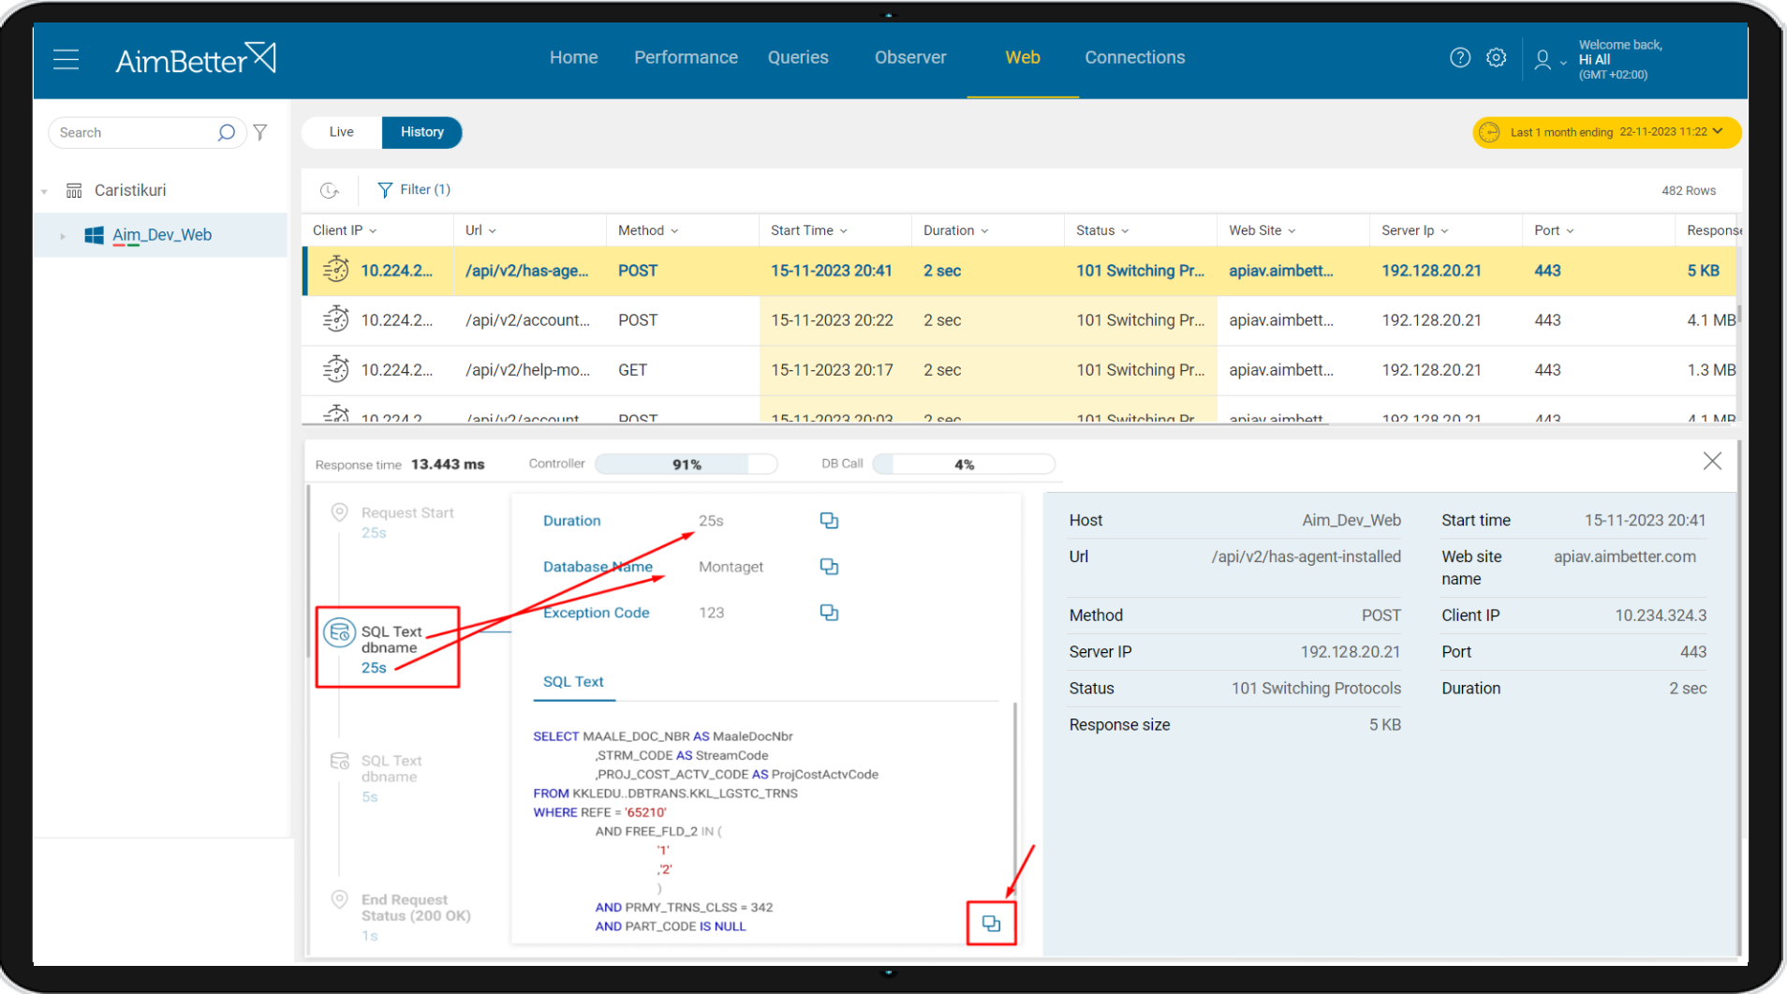
Task: Click the stopwatch icon on the 20:17 row
Action: [x=335, y=369]
